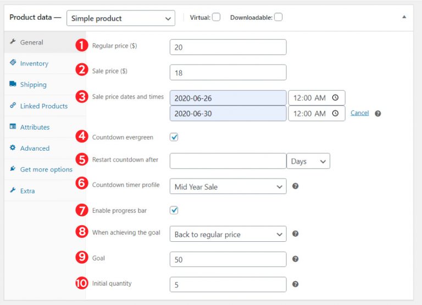
Task: Click the help icon for When achieving the goal
Action: [x=295, y=234]
